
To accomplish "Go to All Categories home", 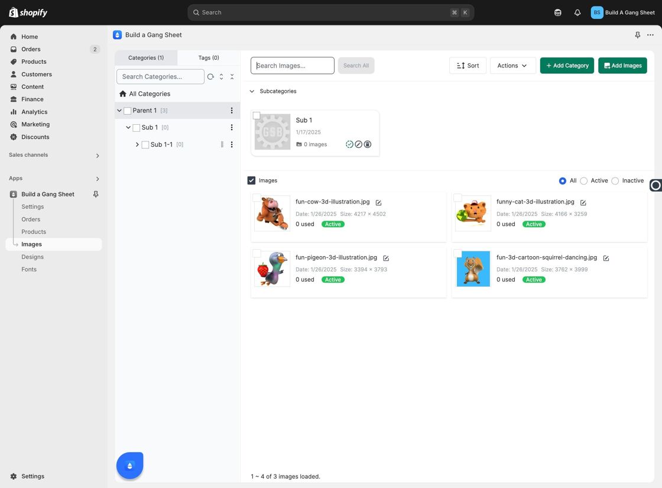I will [x=145, y=94].
